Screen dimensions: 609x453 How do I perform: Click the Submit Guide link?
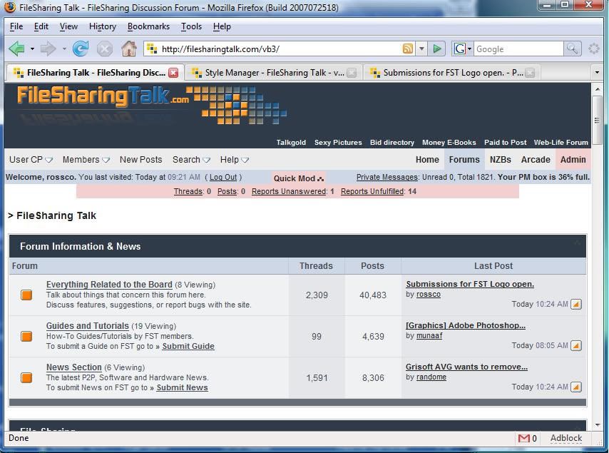coord(188,346)
